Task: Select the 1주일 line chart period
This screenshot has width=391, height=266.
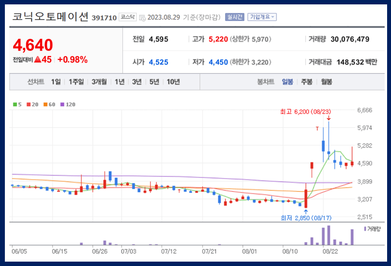Action: point(76,82)
